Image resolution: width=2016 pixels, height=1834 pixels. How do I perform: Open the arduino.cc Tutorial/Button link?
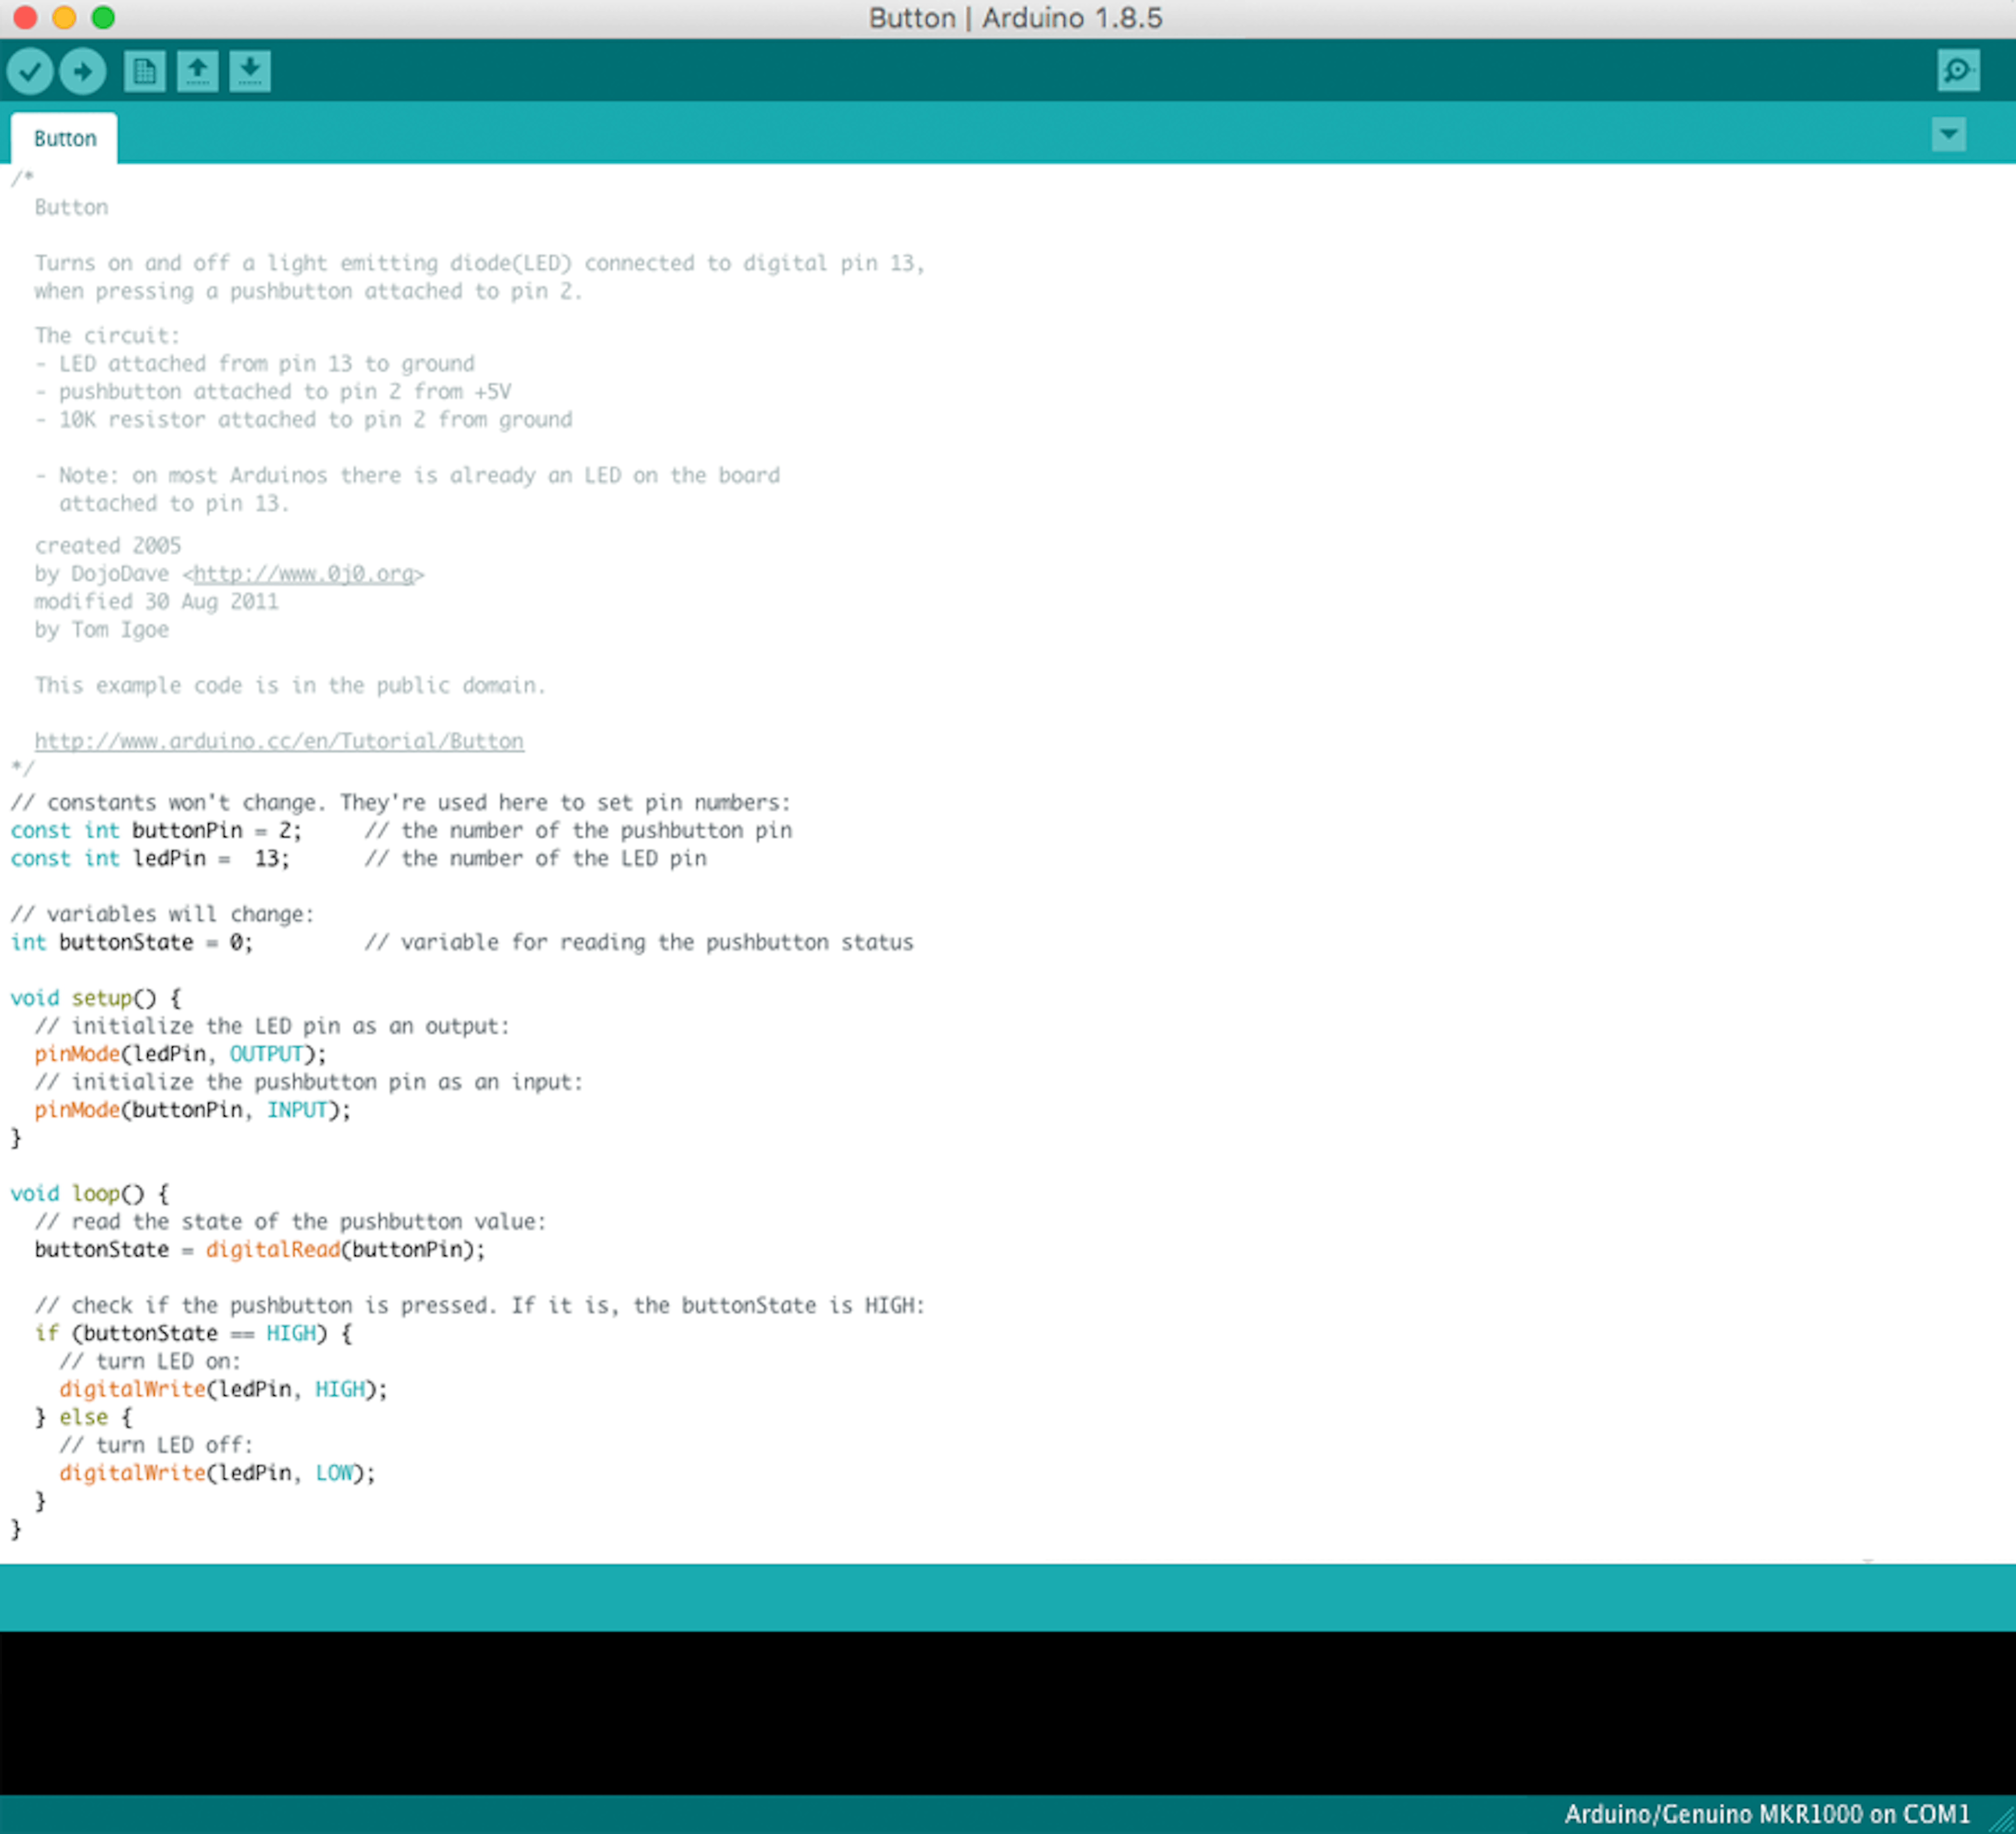coord(279,741)
